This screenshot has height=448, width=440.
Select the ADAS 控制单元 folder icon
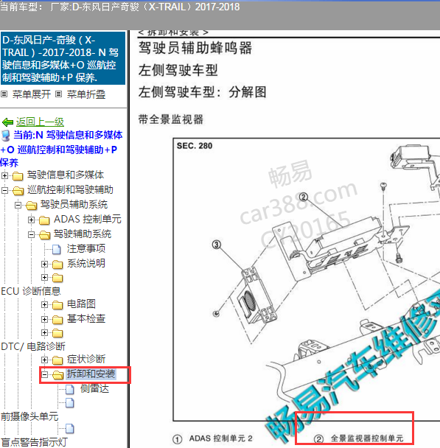(x=44, y=220)
